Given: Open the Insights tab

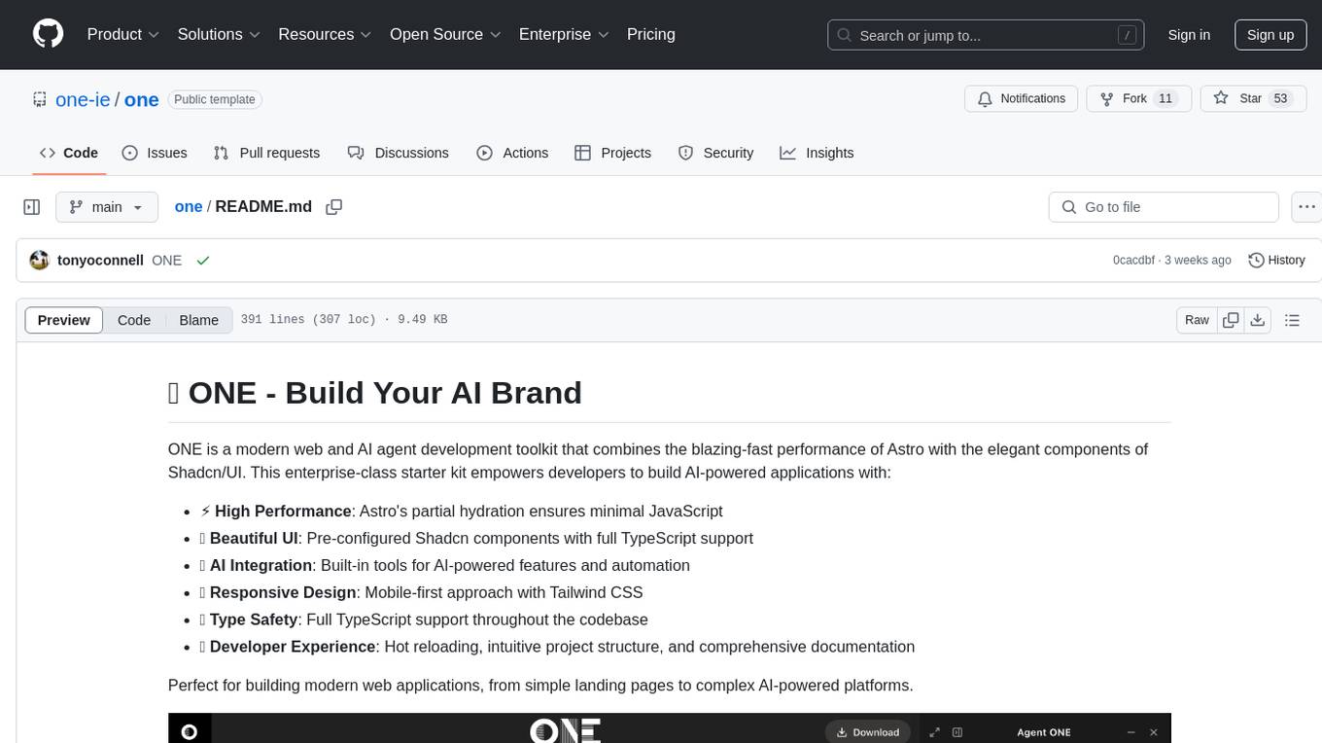Looking at the screenshot, I should pos(817,153).
